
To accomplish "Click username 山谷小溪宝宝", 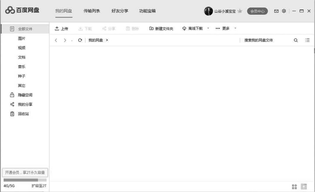I will [x=225, y=11].
